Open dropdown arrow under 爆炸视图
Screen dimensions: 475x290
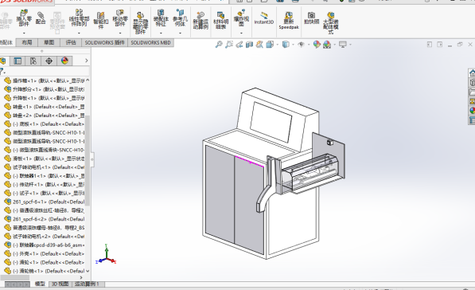point(241,33)
